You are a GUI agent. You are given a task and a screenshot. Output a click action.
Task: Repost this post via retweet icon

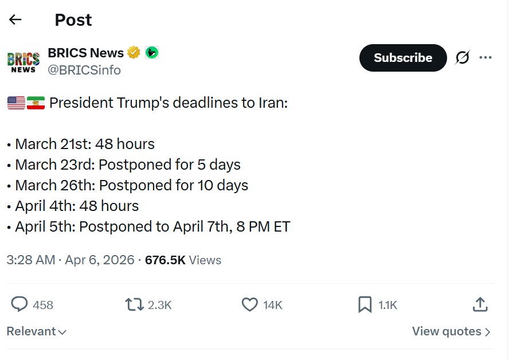pyautogui.click(x=134, y=304)
